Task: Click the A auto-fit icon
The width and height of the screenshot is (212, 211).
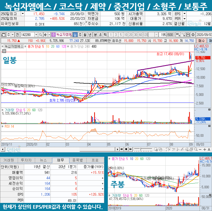Action: [209, 150]
